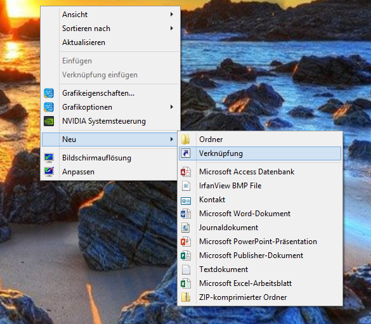Click the Bildschirmauflösung monitor icon
This screenshot has width=371, height=324.
pos(49,158)
